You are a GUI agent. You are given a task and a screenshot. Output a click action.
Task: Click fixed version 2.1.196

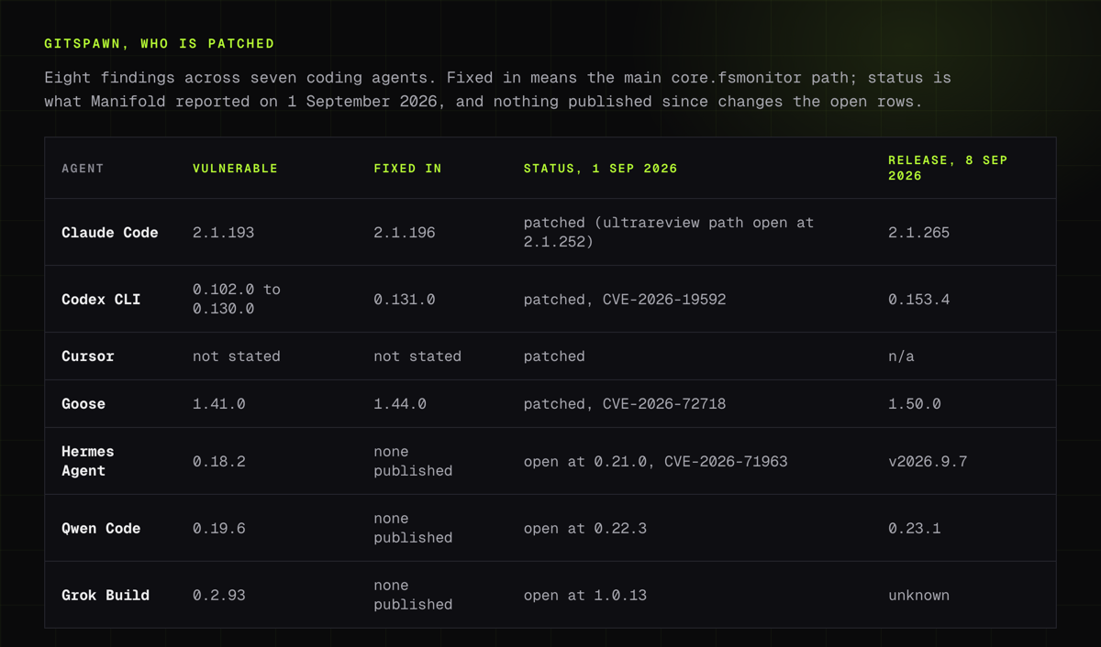coord(404,233)
